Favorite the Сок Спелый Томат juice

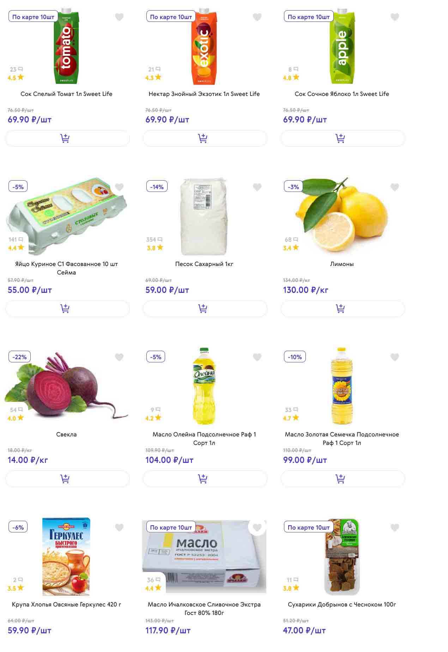(x=119, y=17)
